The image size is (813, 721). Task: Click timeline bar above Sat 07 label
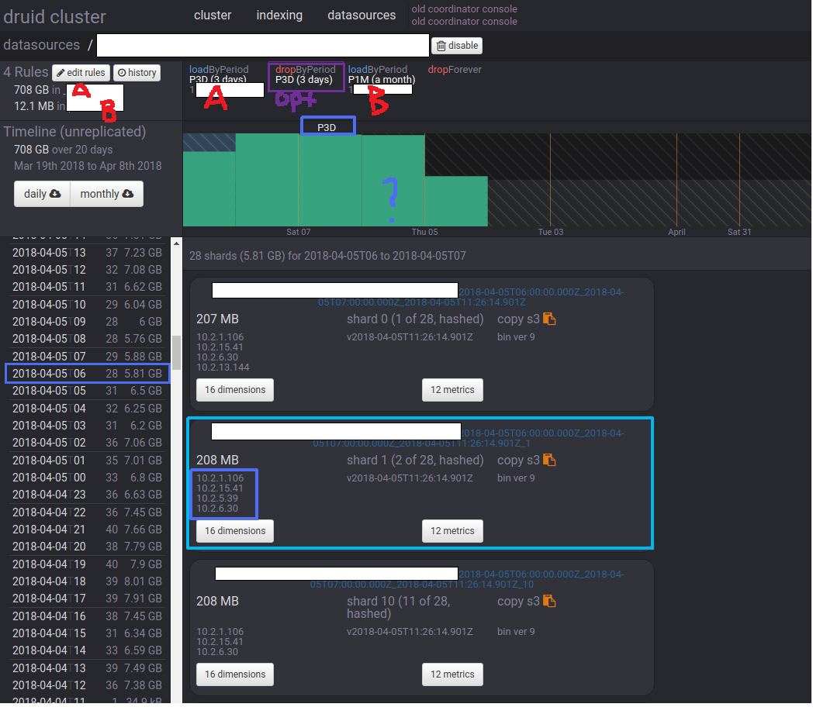pos(298,180)
